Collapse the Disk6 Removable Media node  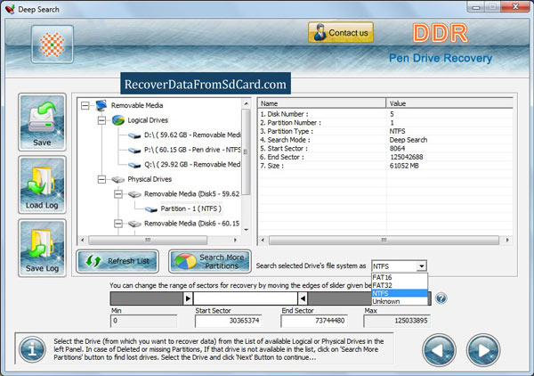click(x=118, y=224)
